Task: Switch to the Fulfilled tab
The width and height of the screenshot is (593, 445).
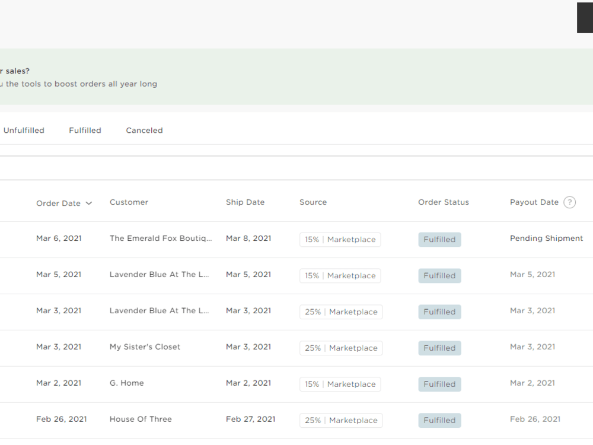Action: click(85, 131)
